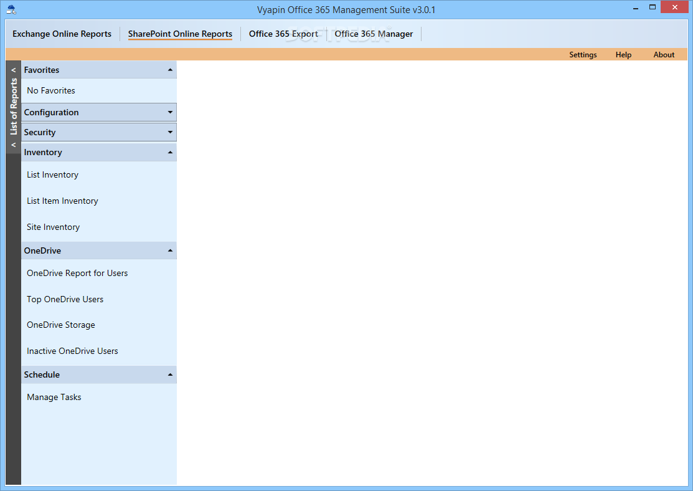Click the Schedule section header label

click(42, 374)
